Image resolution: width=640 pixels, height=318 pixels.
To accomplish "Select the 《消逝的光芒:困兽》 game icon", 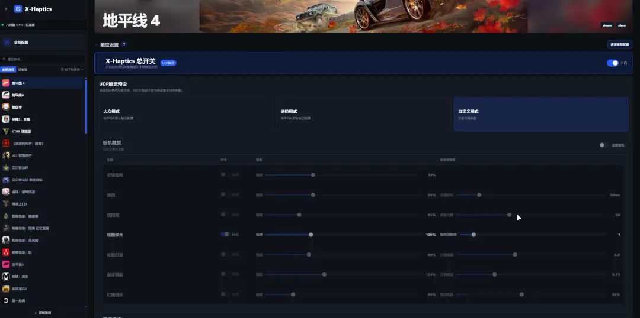I will [x=6, y=143].
